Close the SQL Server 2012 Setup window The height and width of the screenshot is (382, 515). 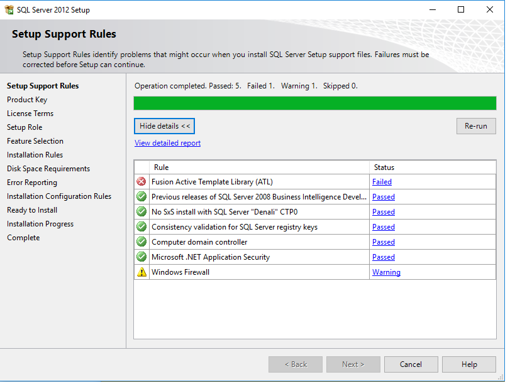click(490, 9)
